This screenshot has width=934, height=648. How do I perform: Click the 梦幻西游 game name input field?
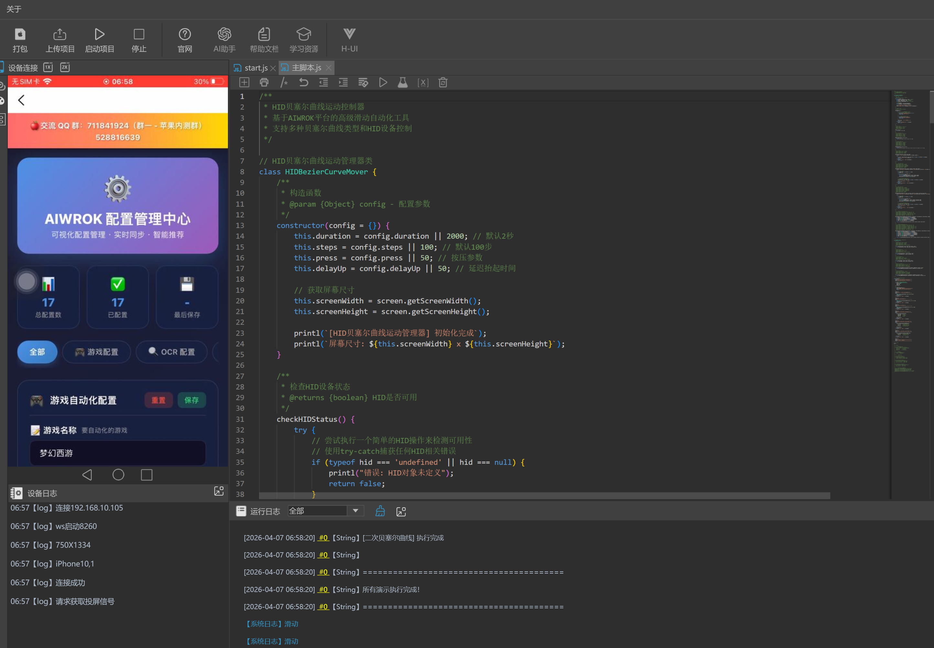coord(118,453)
